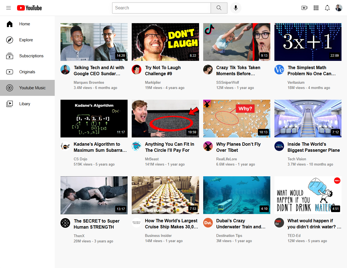Open the hamburger guide menu
Viewport: 347px width, 268px height.
(9, 8)
